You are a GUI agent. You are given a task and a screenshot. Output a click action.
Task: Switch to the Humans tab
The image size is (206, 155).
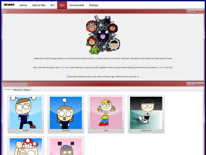(x=8, y=89)
